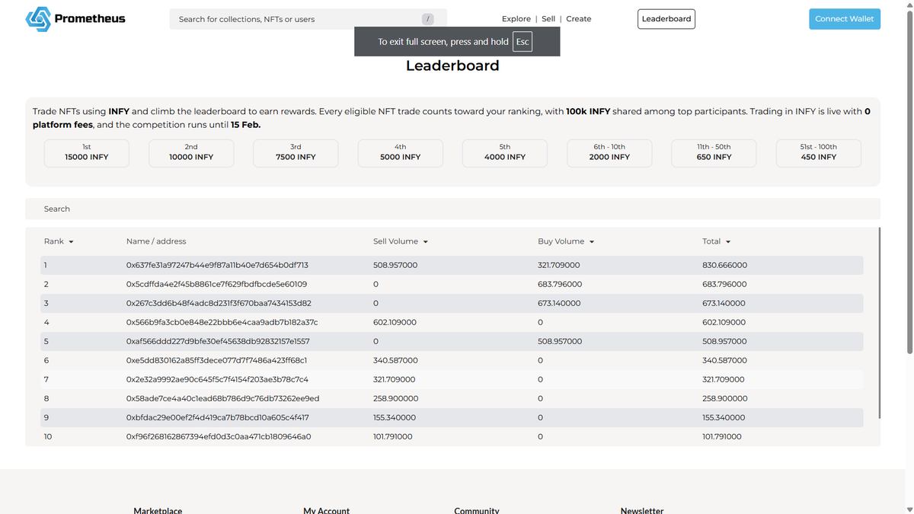Select the 51st - 100th 450 INFY card

pyautogui.click(x=819, y=153)
